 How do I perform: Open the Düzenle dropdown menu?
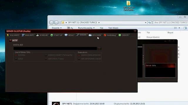coord(57,28)
